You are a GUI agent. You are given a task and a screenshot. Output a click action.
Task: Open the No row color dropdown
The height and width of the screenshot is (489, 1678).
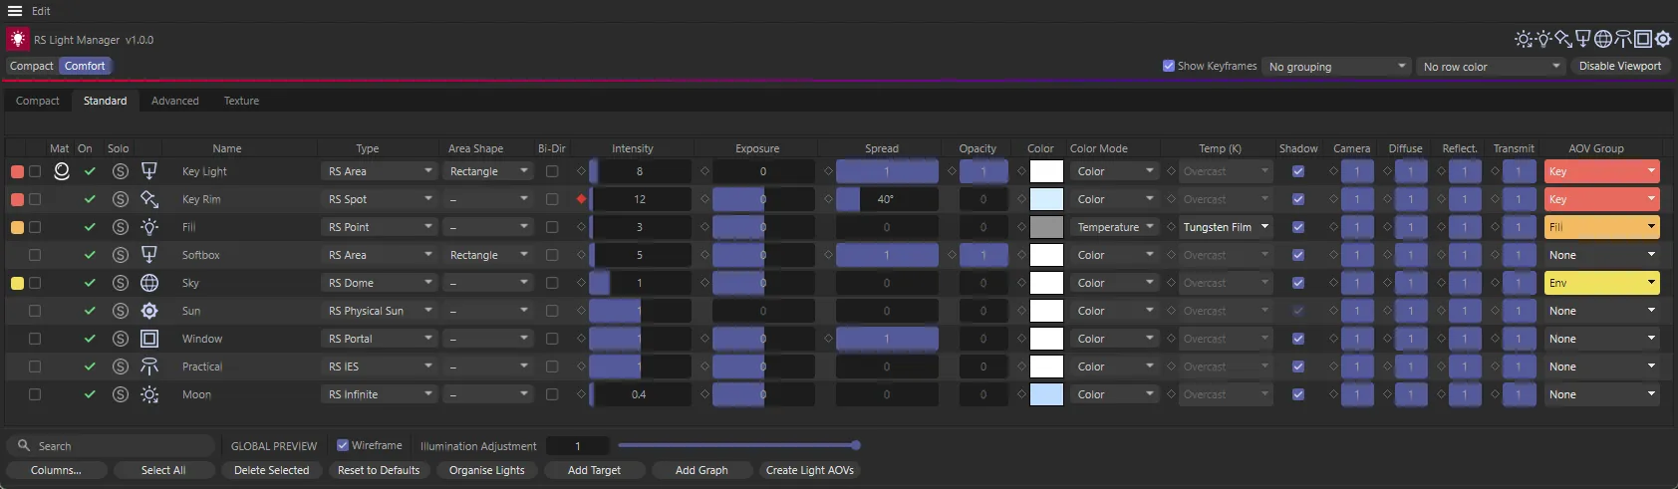1492,67
